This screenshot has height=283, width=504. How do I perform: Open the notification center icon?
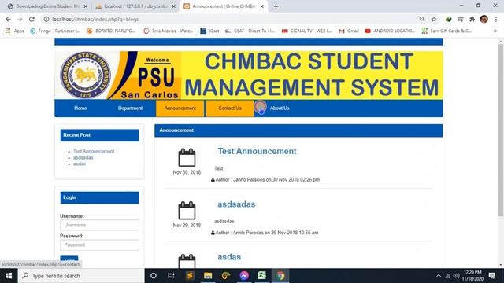click(491, 276)
